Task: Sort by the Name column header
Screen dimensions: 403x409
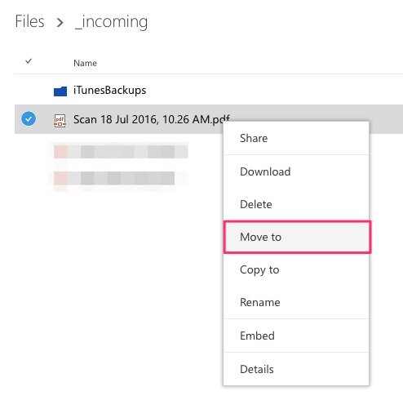Action: point(85,63)
